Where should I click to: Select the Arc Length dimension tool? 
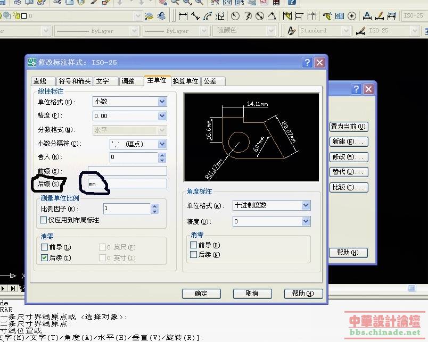point(208,16)
